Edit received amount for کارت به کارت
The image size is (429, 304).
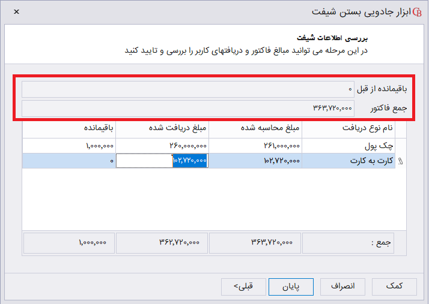[x=162, y=161]
